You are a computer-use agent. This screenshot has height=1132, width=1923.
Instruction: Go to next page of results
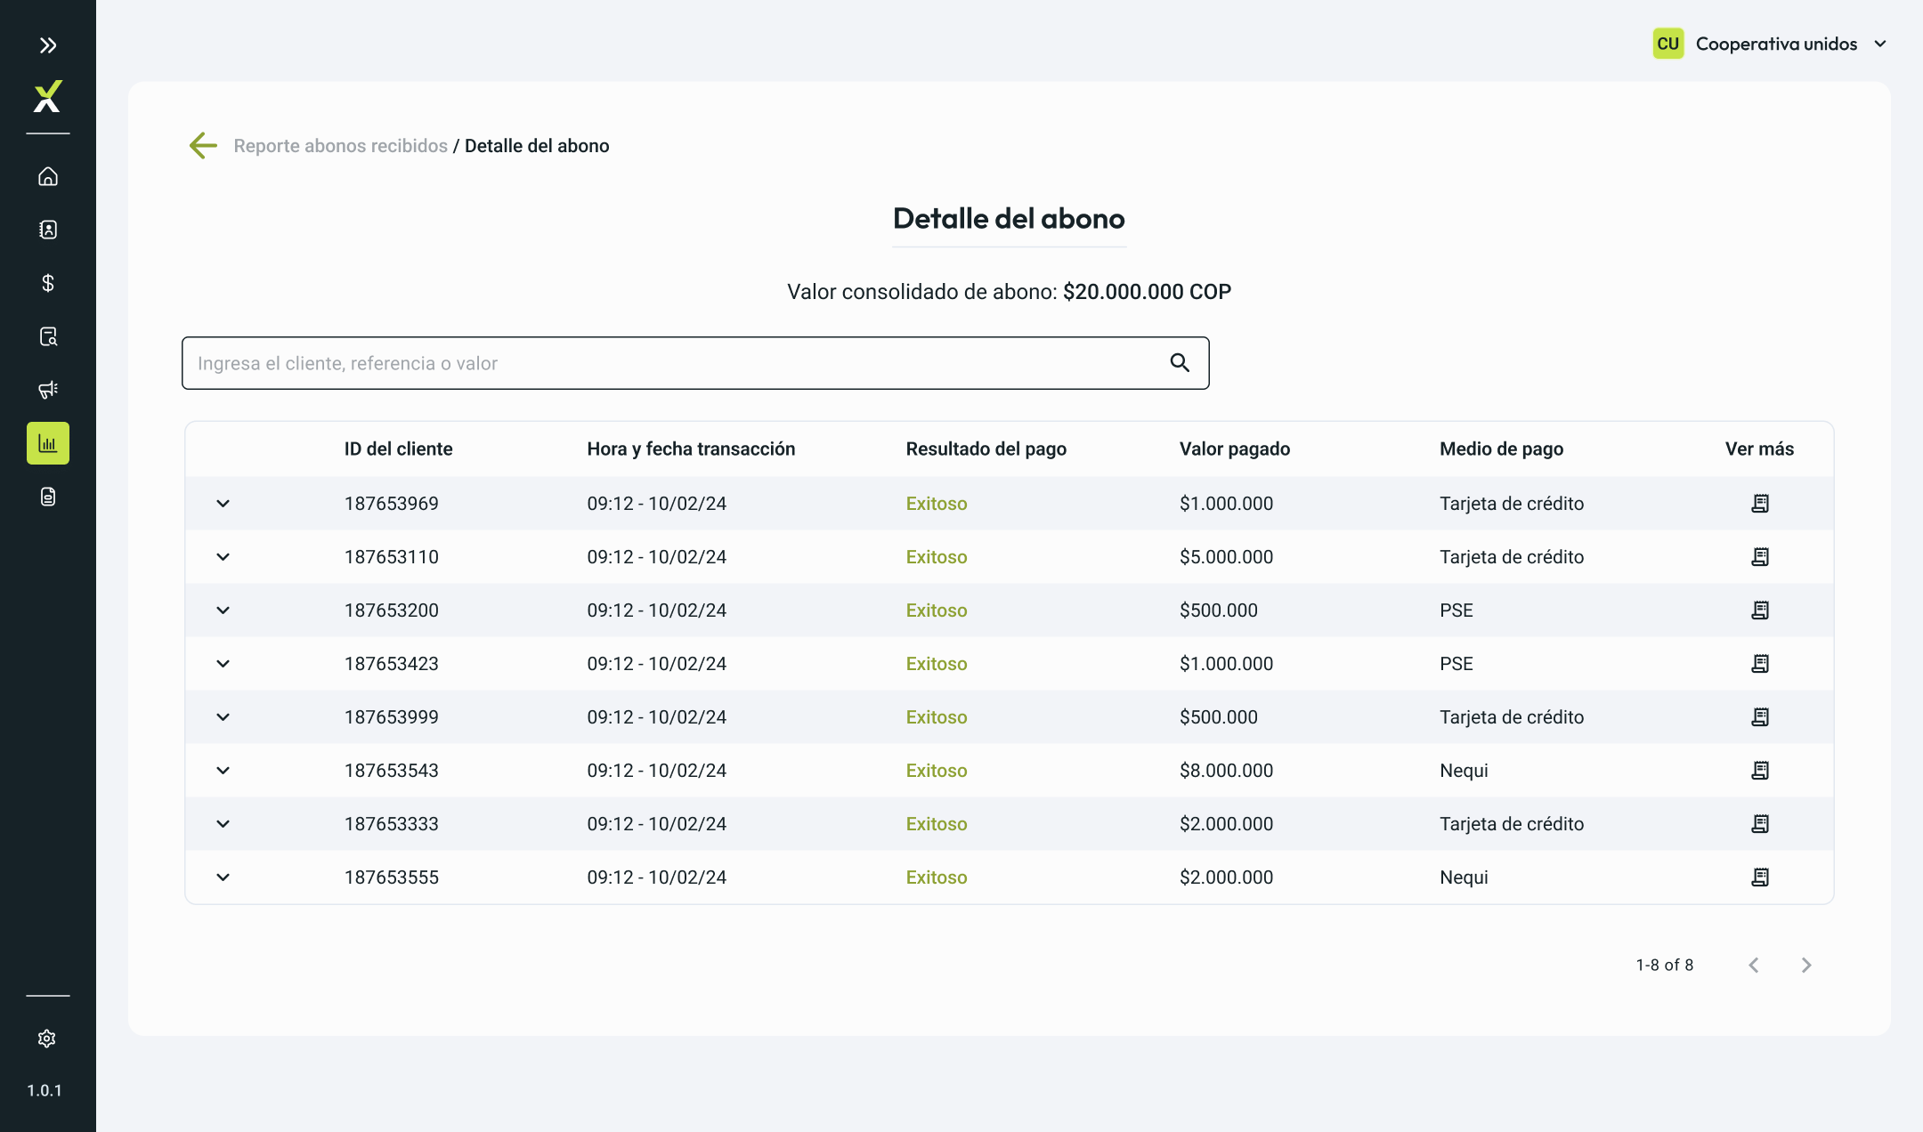(1806, 966)
